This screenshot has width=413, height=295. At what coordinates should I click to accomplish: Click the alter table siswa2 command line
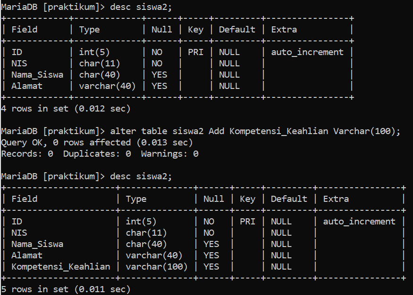point(201,131)
